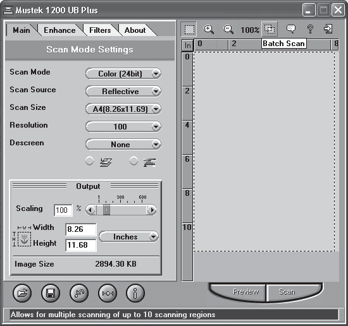This screenshot has width=348, height=326.
Task: Select the radio button beside stacked pages icon
Action: tap(89, 161)
